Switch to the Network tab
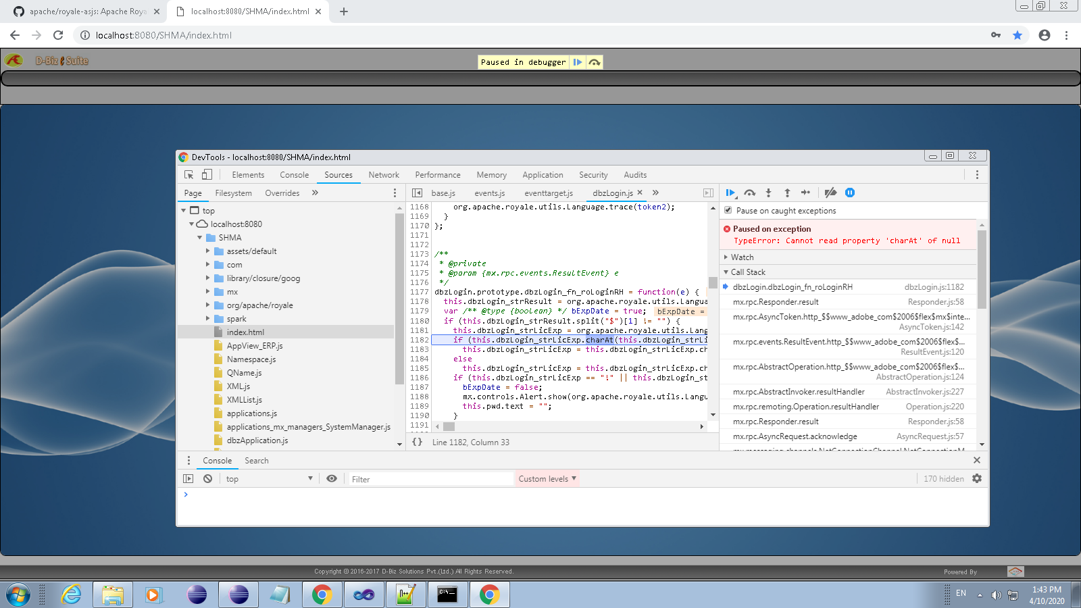This screenshot has height=608, width=1081. (x=384, y=175)
